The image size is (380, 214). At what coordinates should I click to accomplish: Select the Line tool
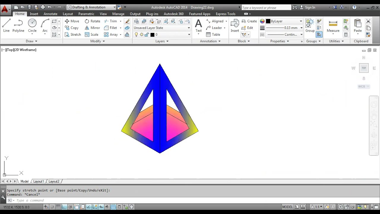[x=6, y=25]
